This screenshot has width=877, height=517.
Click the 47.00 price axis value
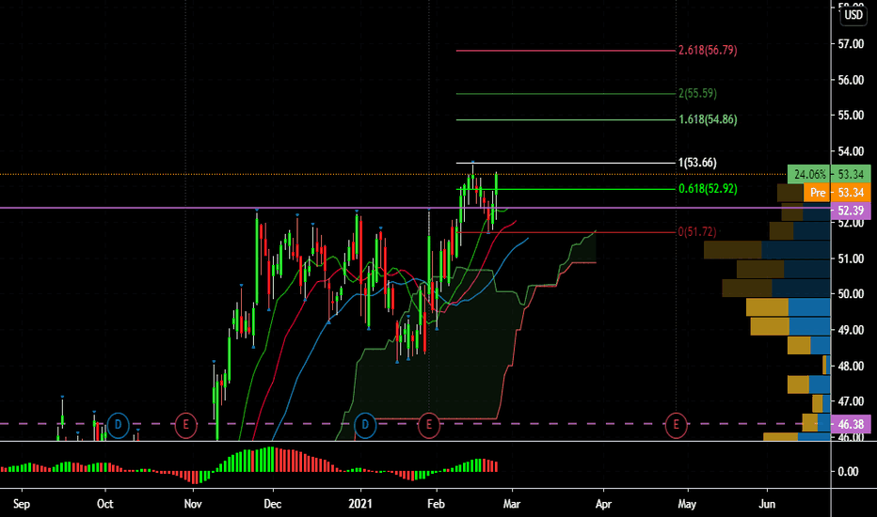851,401
